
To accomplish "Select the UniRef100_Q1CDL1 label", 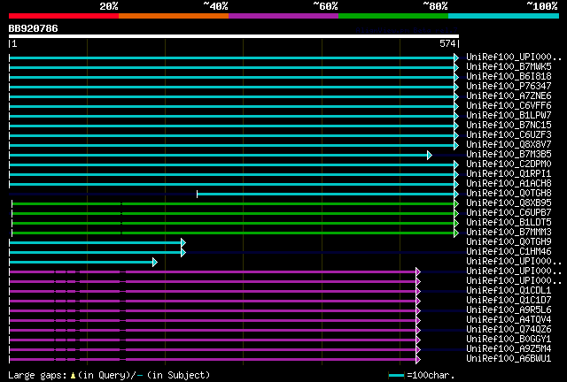I will pyautogui.click(x=509, y=291).
